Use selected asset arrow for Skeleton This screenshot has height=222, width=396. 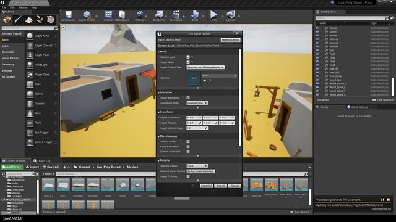click(x=205, y=80)
